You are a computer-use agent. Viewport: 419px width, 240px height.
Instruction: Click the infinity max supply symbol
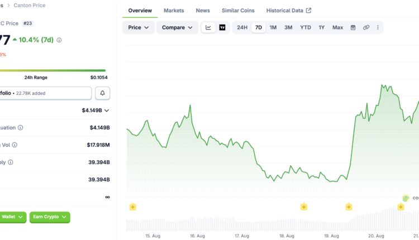pyautogui.click(x=107, y=197)
